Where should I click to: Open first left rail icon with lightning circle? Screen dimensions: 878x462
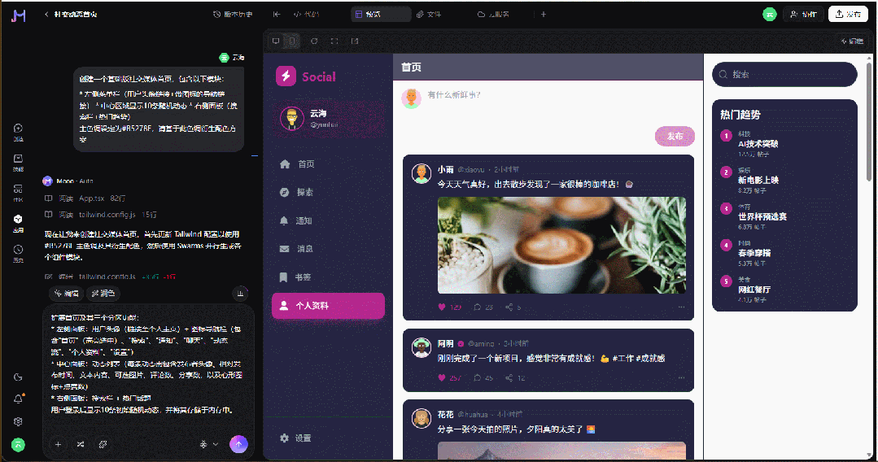(x=18, y=132)
